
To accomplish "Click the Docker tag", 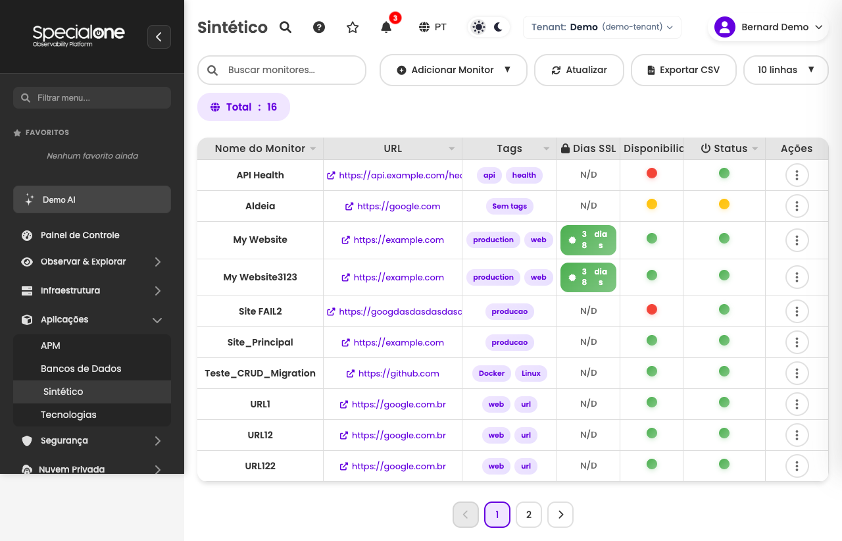I will click(491, 373).
